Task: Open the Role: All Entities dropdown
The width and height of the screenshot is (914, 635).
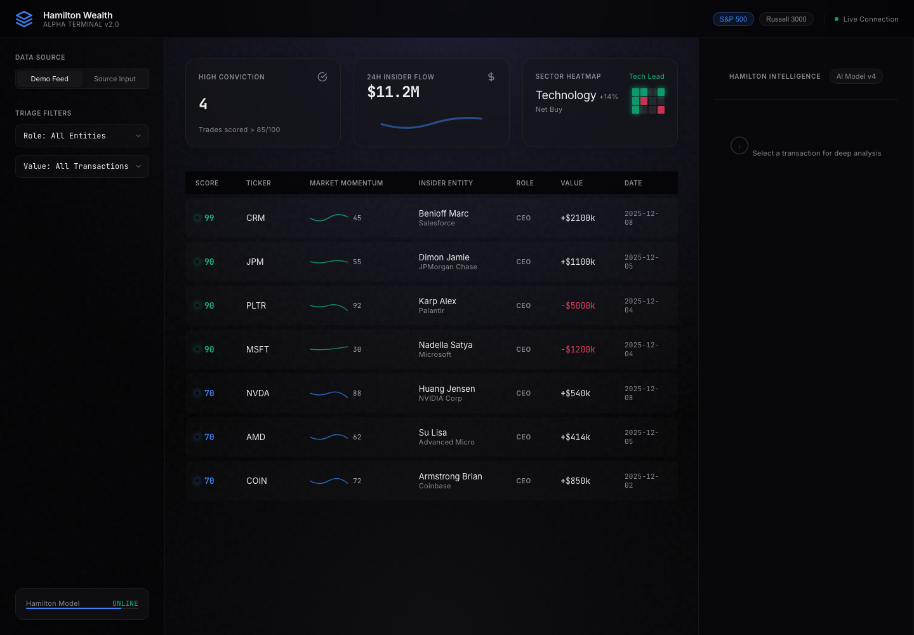Action: 82,136
